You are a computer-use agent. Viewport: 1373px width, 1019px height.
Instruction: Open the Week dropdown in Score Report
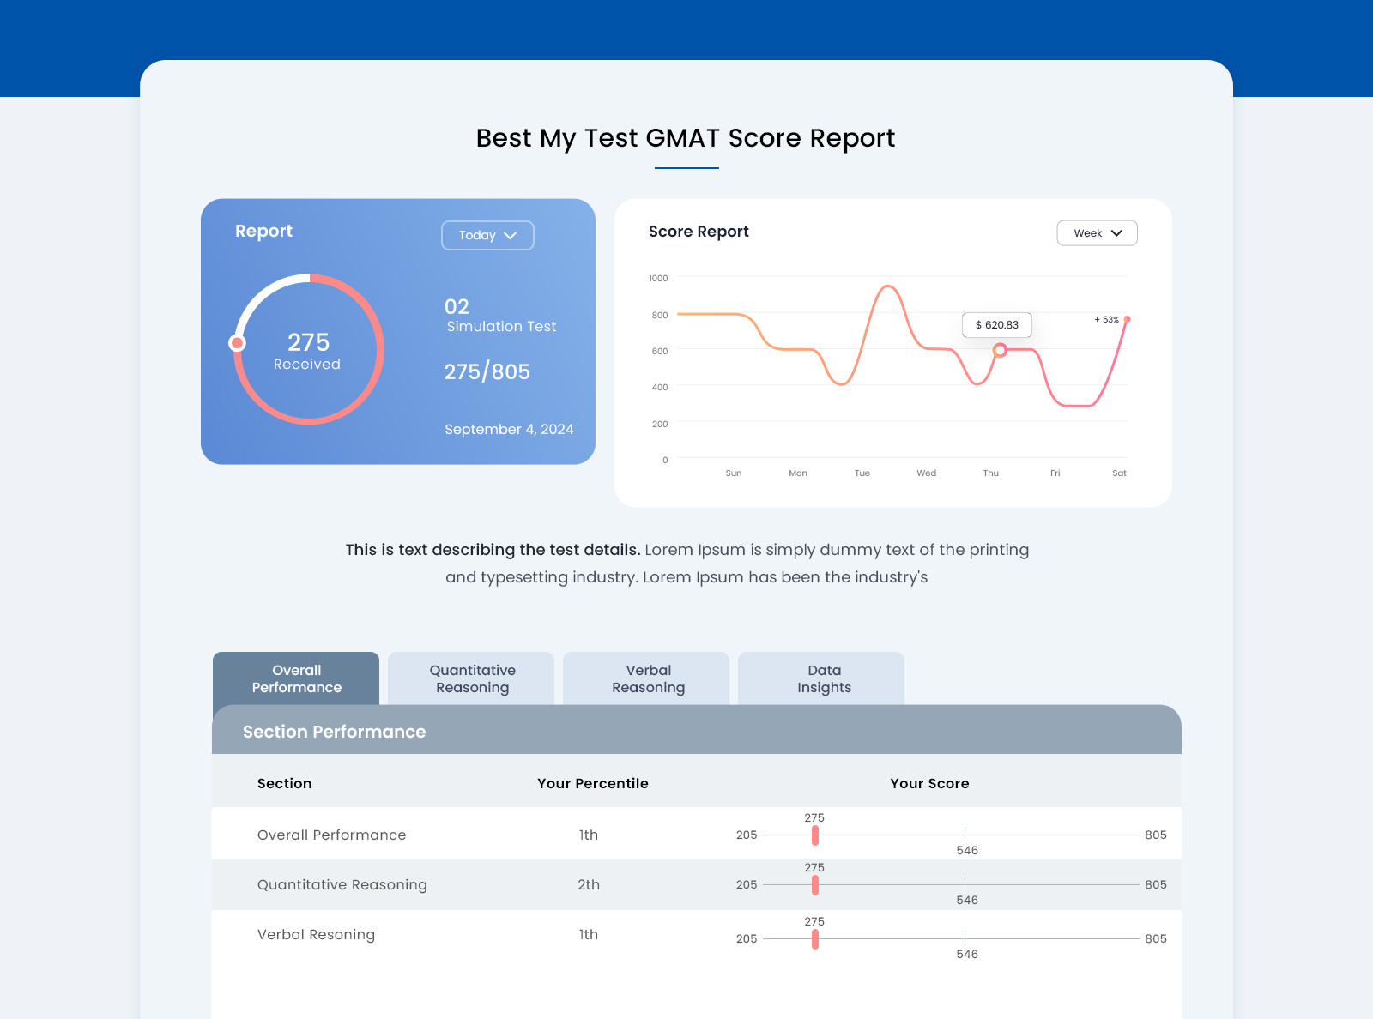pos(1097,233)
